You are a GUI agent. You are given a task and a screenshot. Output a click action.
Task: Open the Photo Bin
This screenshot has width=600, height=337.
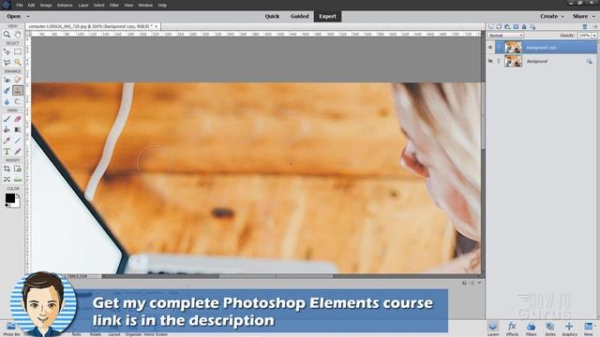coord(11,329)
